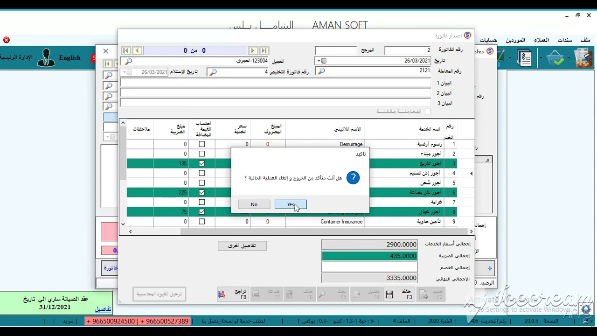Click the المرجع reference input field
This screenshot has height=336, width=597.
[x=335, y=50]
